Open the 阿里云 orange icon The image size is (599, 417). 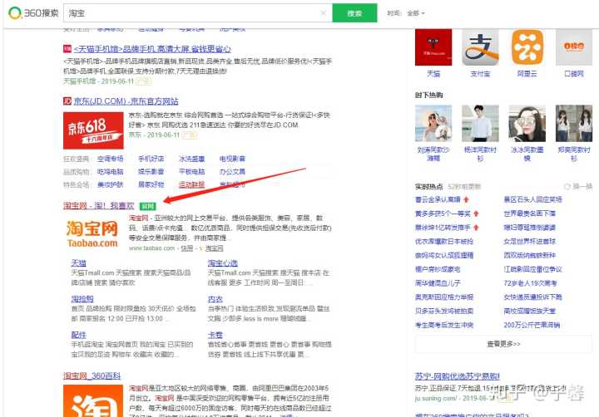pyautogui.click(x=527, y=50)
